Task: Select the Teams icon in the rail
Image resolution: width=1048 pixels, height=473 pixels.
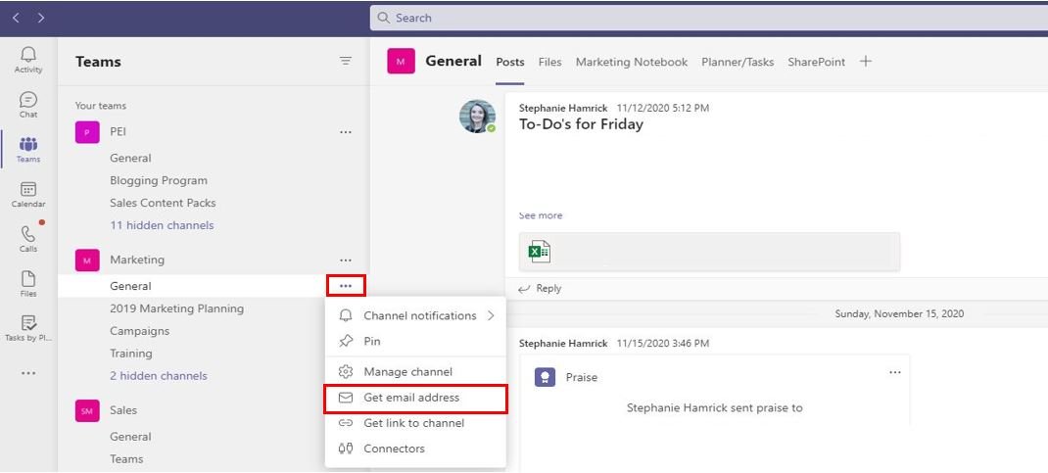Action: coord(28,150)
